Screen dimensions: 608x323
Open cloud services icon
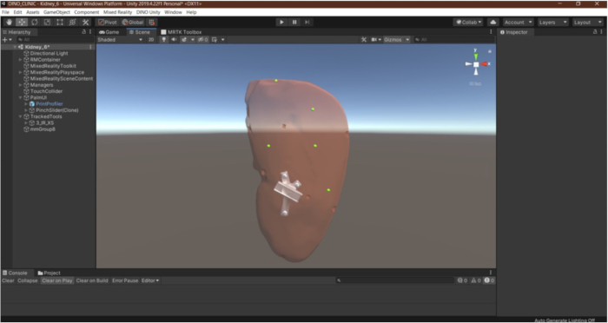point(492,22)
